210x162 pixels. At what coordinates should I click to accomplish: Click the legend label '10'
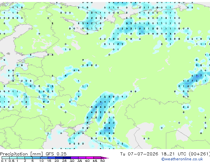pos(41,161)
